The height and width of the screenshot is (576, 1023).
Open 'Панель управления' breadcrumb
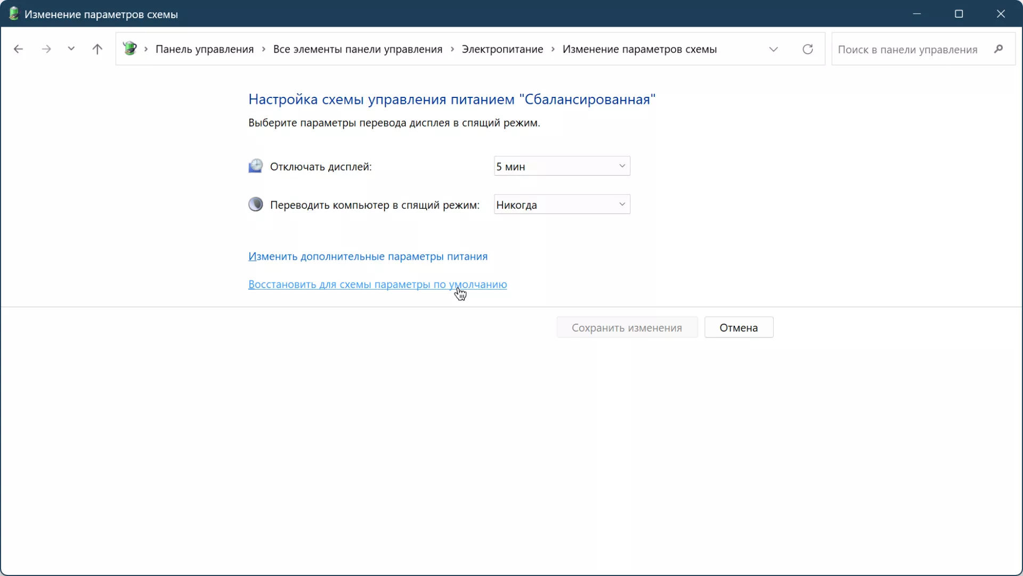tap(205, 49)
